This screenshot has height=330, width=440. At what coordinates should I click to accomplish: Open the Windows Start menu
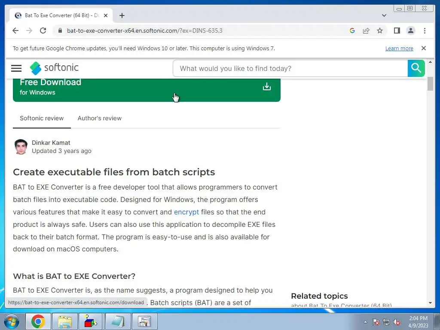click(x=12, y=321)
